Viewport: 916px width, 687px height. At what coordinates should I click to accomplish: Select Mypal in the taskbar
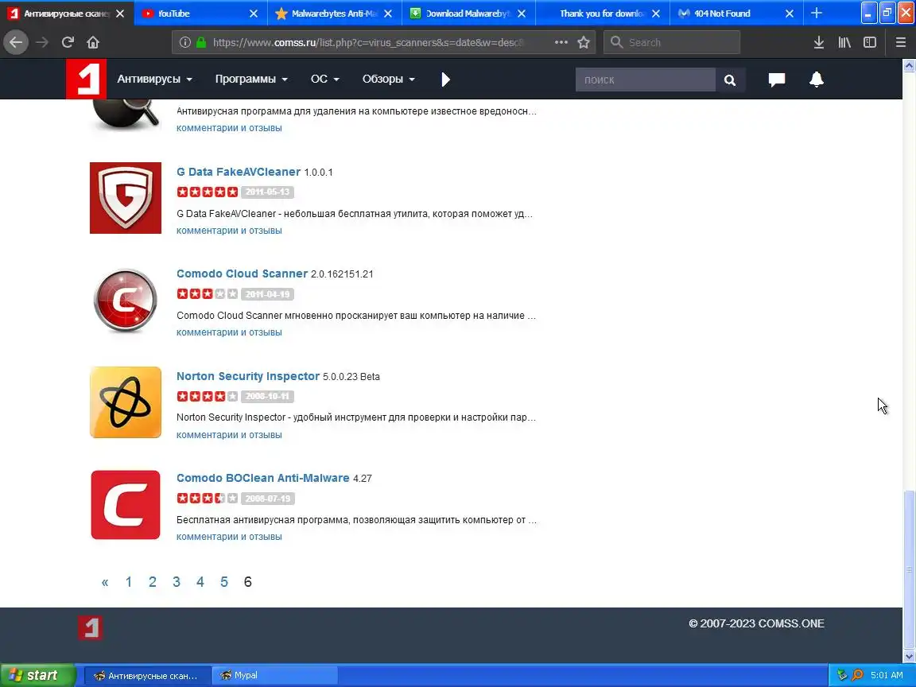274,675
